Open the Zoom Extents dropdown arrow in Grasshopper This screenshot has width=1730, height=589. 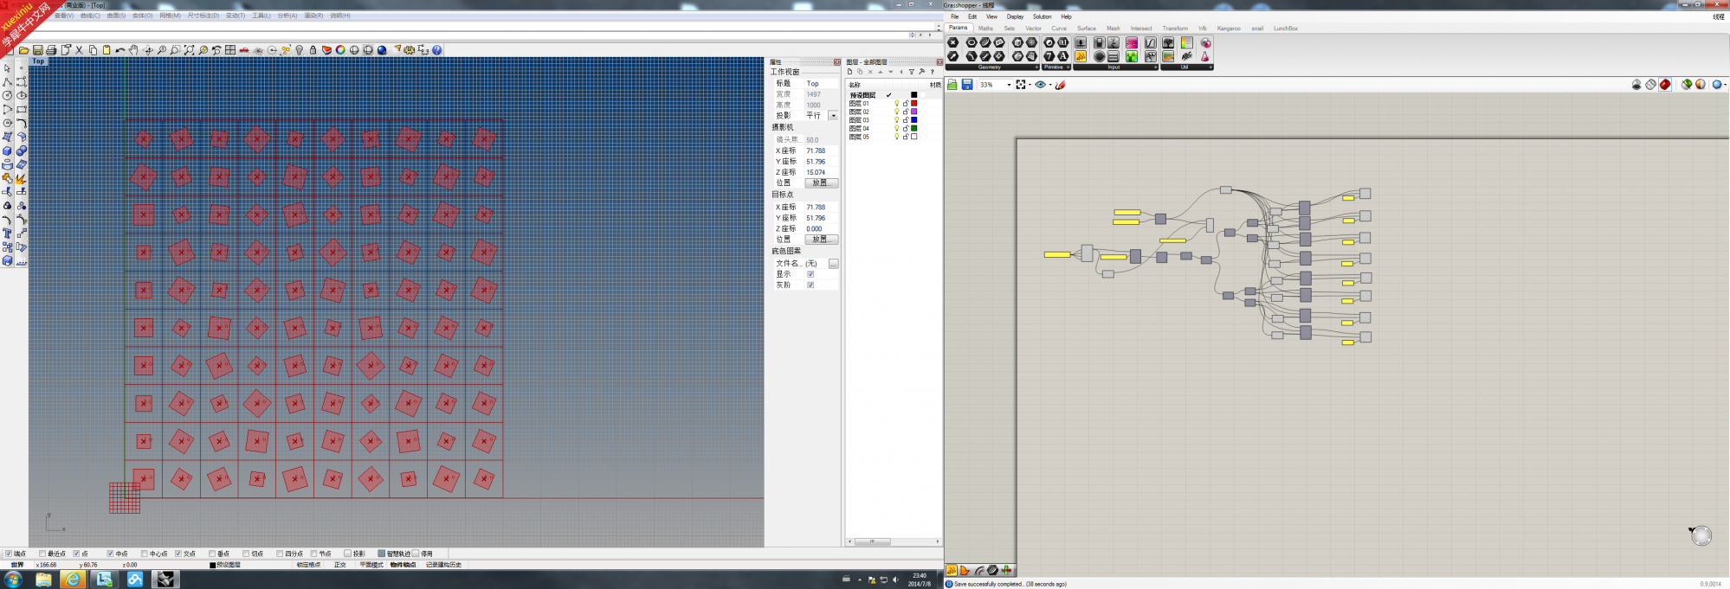pyautogui.click(x=1030, y=85)
